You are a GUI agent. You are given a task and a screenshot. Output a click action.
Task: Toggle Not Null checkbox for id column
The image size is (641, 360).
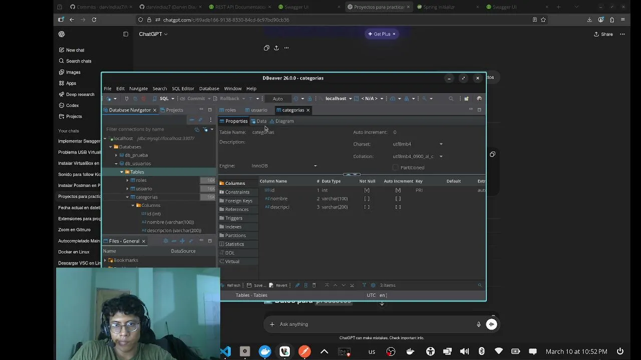[x=367, y=190]
